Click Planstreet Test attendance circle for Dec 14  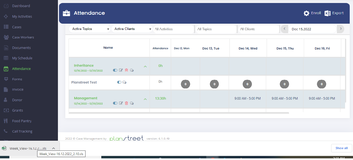[x=248, y=84]
